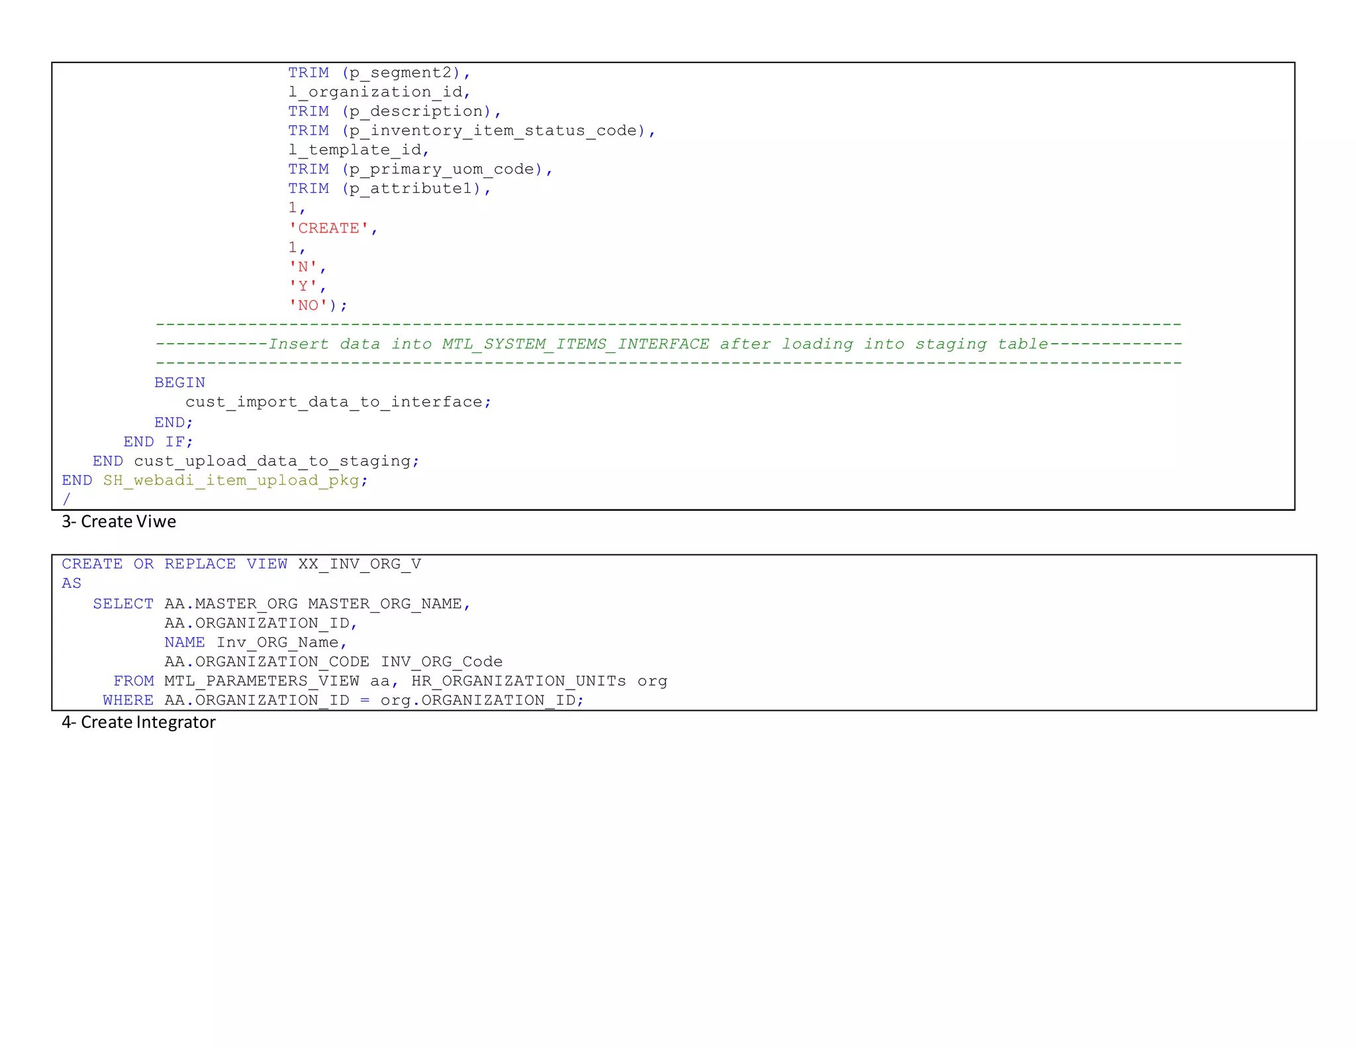Click the red string 'NO' line
Image resolution: width=1356 pixels, height=1048 pixels.
[x=318, y=305]
